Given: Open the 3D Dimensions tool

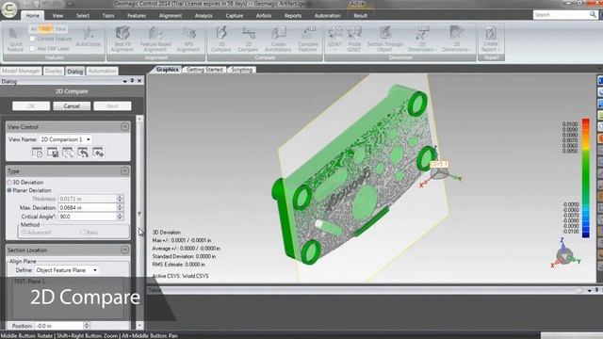Looking at the screenshot, I should 456,40.
